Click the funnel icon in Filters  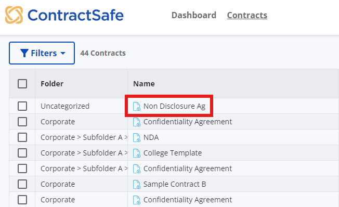24,53
